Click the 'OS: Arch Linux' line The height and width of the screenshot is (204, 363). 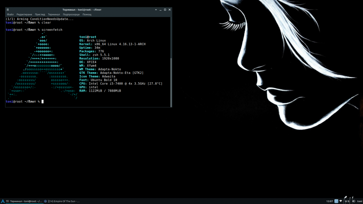click(x=93, y=41)
